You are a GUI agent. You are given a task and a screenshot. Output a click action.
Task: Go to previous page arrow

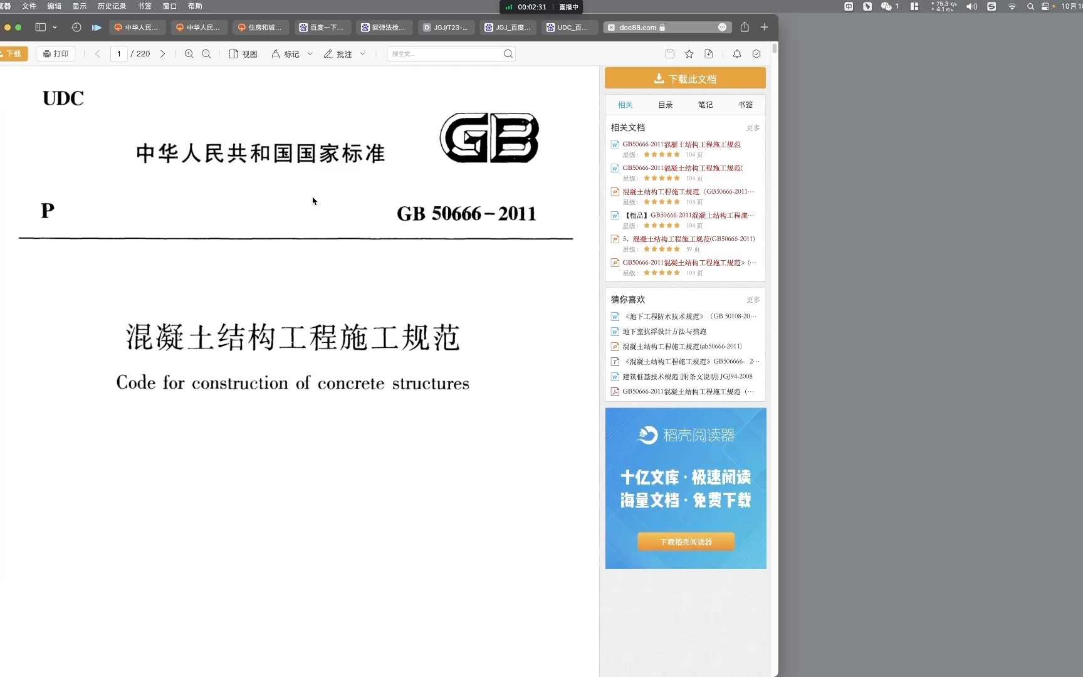98,54
